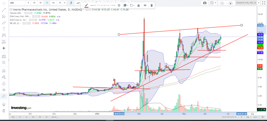Toggle drawings sync link icon
This screenshot has width=267, height=121.
pos(3,96)
